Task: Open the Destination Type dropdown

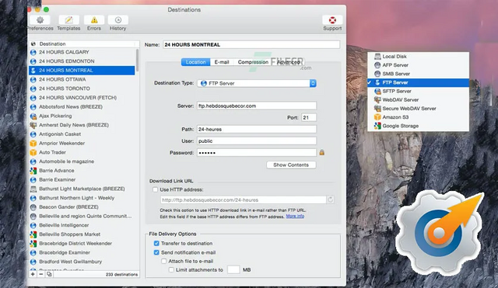Action: tap(257, 83)
